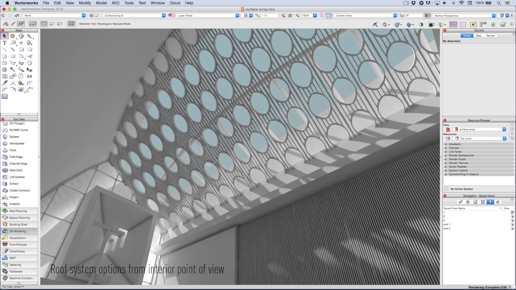The image size is (516, 290).
Task: Toggle visibility circle for saved view roof 1
Action: click(512, 224)
